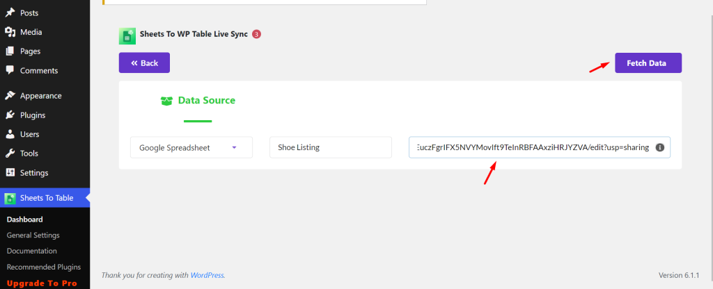The height and width of the screenshot is (289, 713).
Task: Go back with the Back button
Action: pos(144,63)
